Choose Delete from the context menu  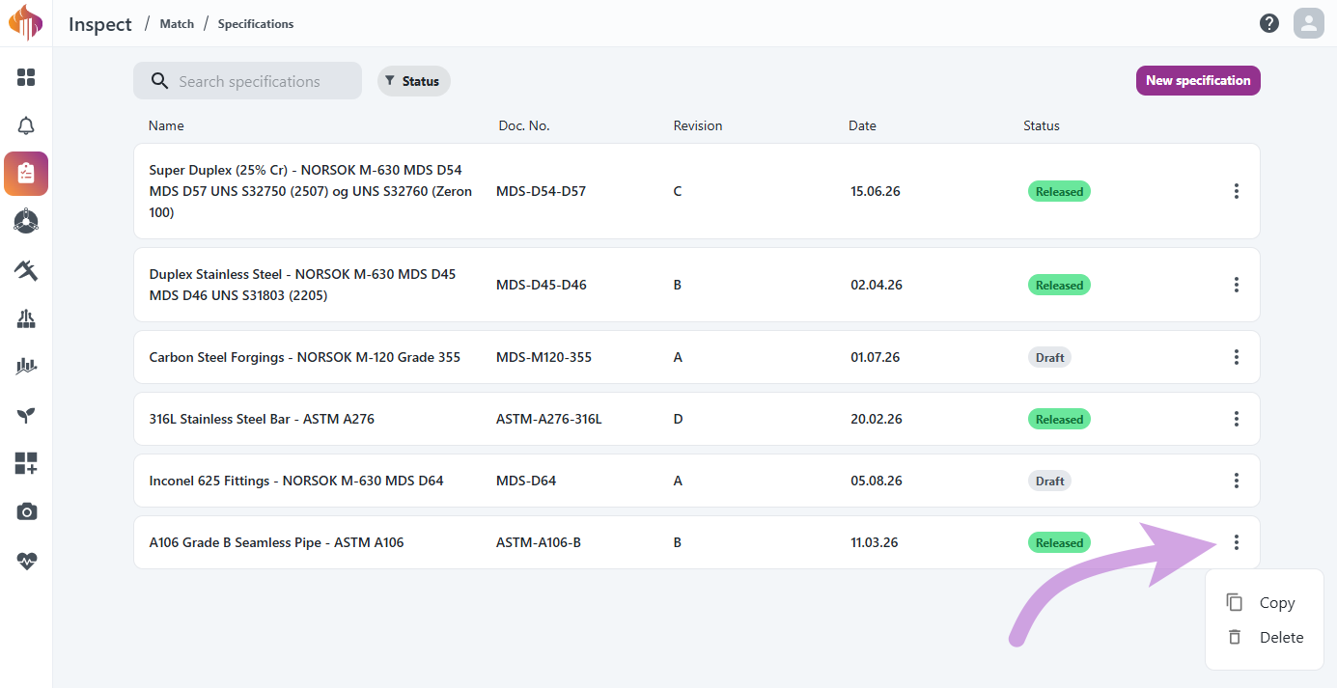tap(1265, 637)
